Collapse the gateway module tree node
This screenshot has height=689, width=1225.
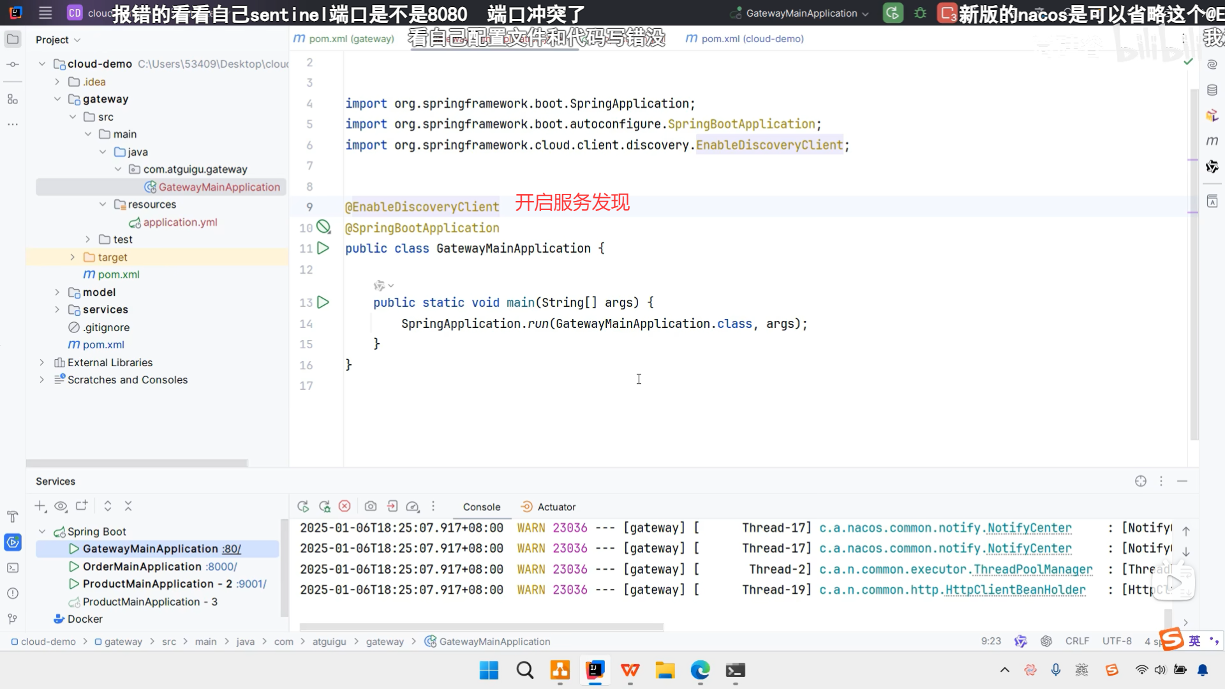click(x=57, y=99)
